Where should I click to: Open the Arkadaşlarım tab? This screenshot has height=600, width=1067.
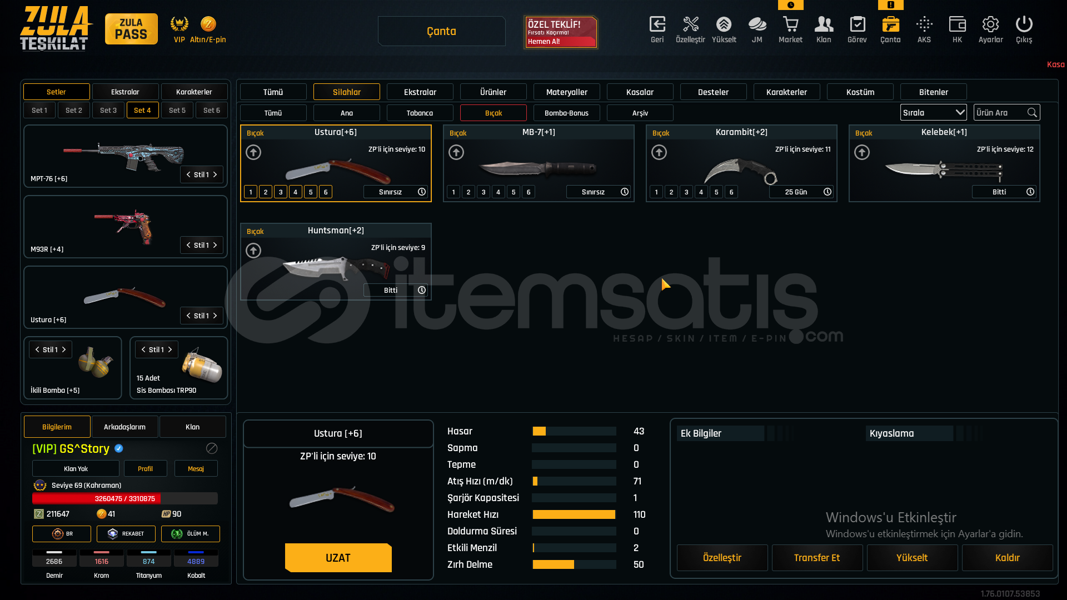(x=124, y=427)
